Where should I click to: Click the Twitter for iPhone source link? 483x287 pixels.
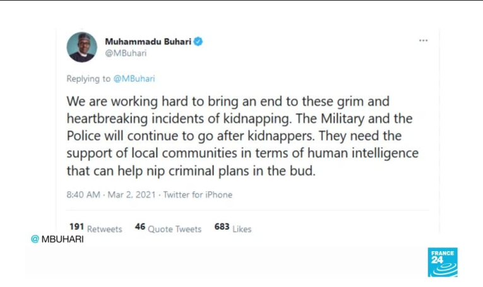point(198,195)
